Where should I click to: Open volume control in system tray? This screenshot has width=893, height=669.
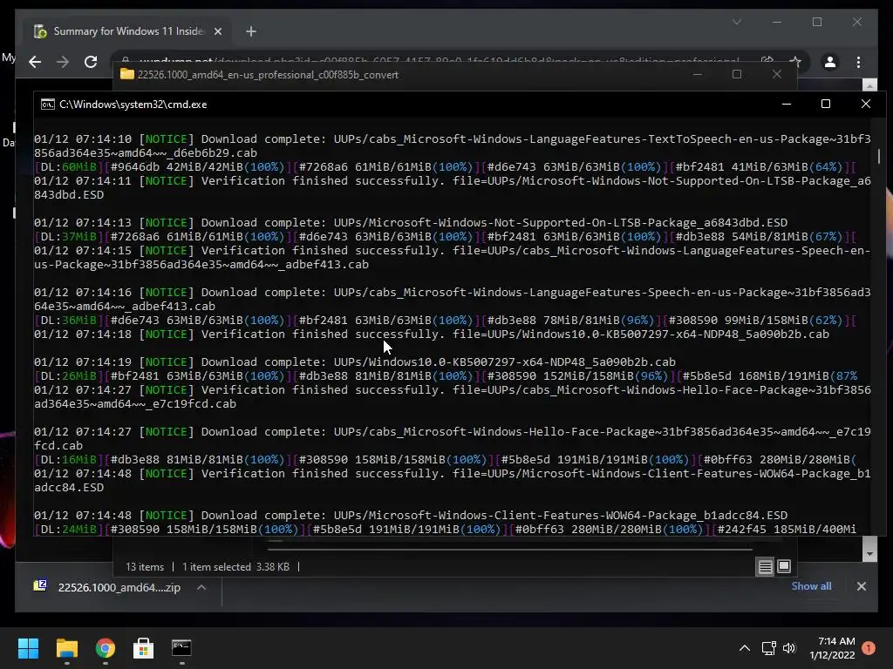click(x=789, y=648)
